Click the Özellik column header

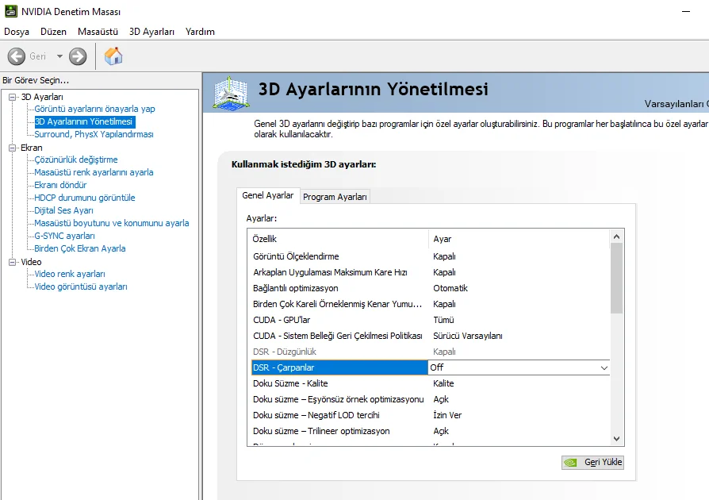point(338,239)
